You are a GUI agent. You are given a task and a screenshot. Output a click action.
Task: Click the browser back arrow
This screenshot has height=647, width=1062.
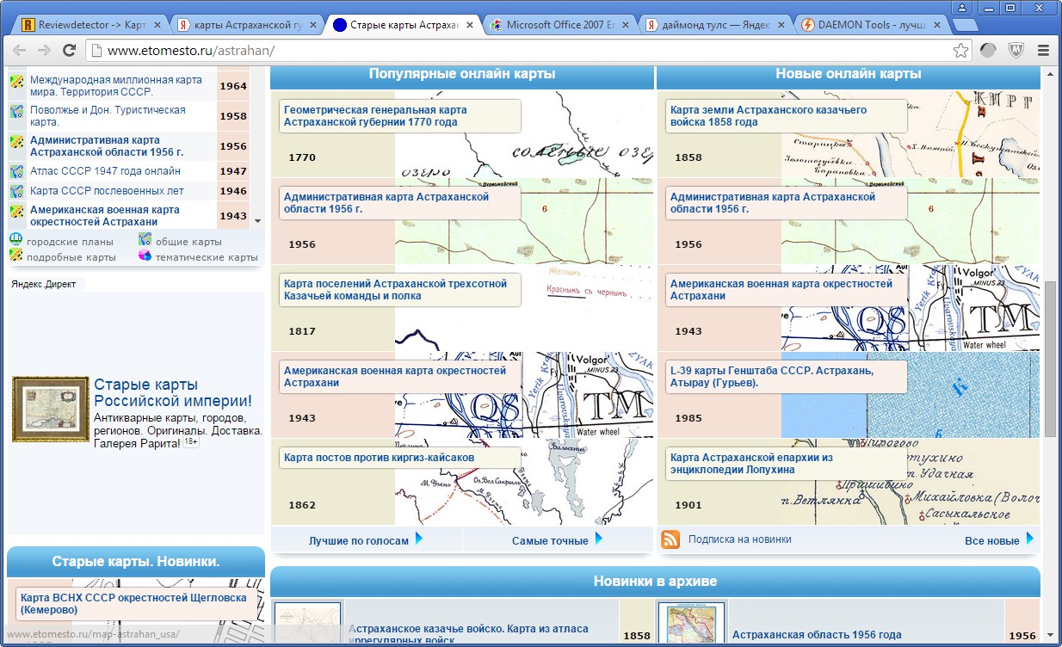click(x=20, y=51)
